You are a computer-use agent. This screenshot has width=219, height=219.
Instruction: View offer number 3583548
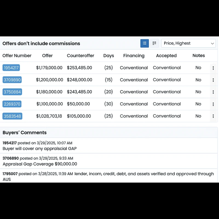12,116
